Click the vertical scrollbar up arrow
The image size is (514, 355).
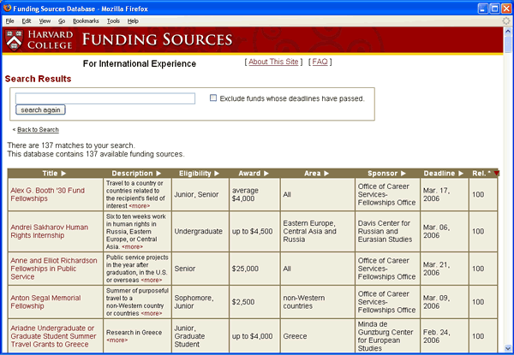pyautogui.click(x=508, y=31)
